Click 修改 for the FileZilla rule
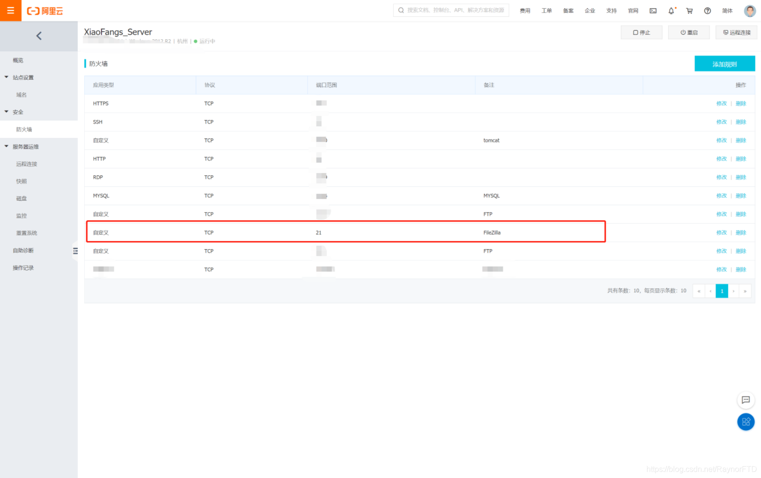This screenshot has height=478, width=761. tap(721, 233)
